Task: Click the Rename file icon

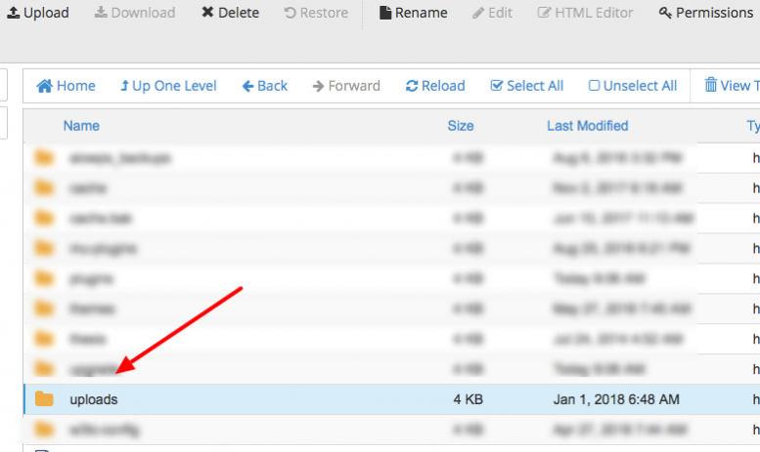Action: click(385, 13)
